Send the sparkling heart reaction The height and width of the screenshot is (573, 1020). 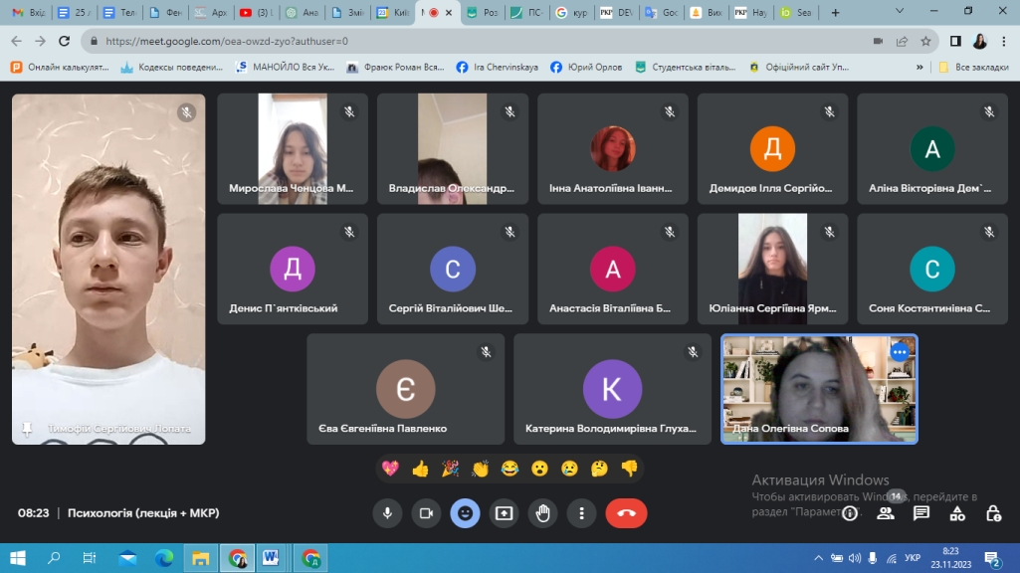pos(390,469)
